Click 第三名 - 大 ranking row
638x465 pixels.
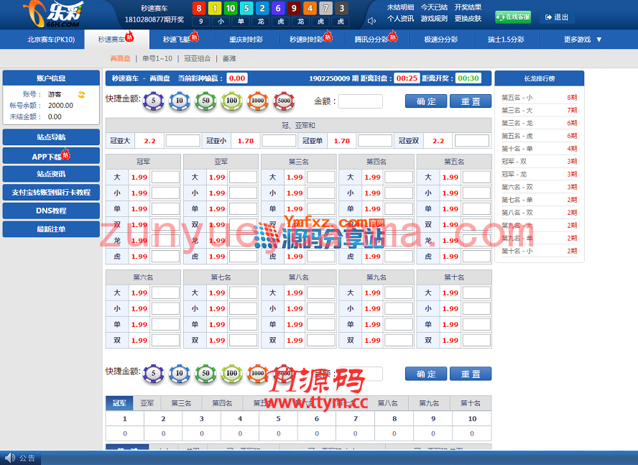pyautogui.click(x=540, y=111)
